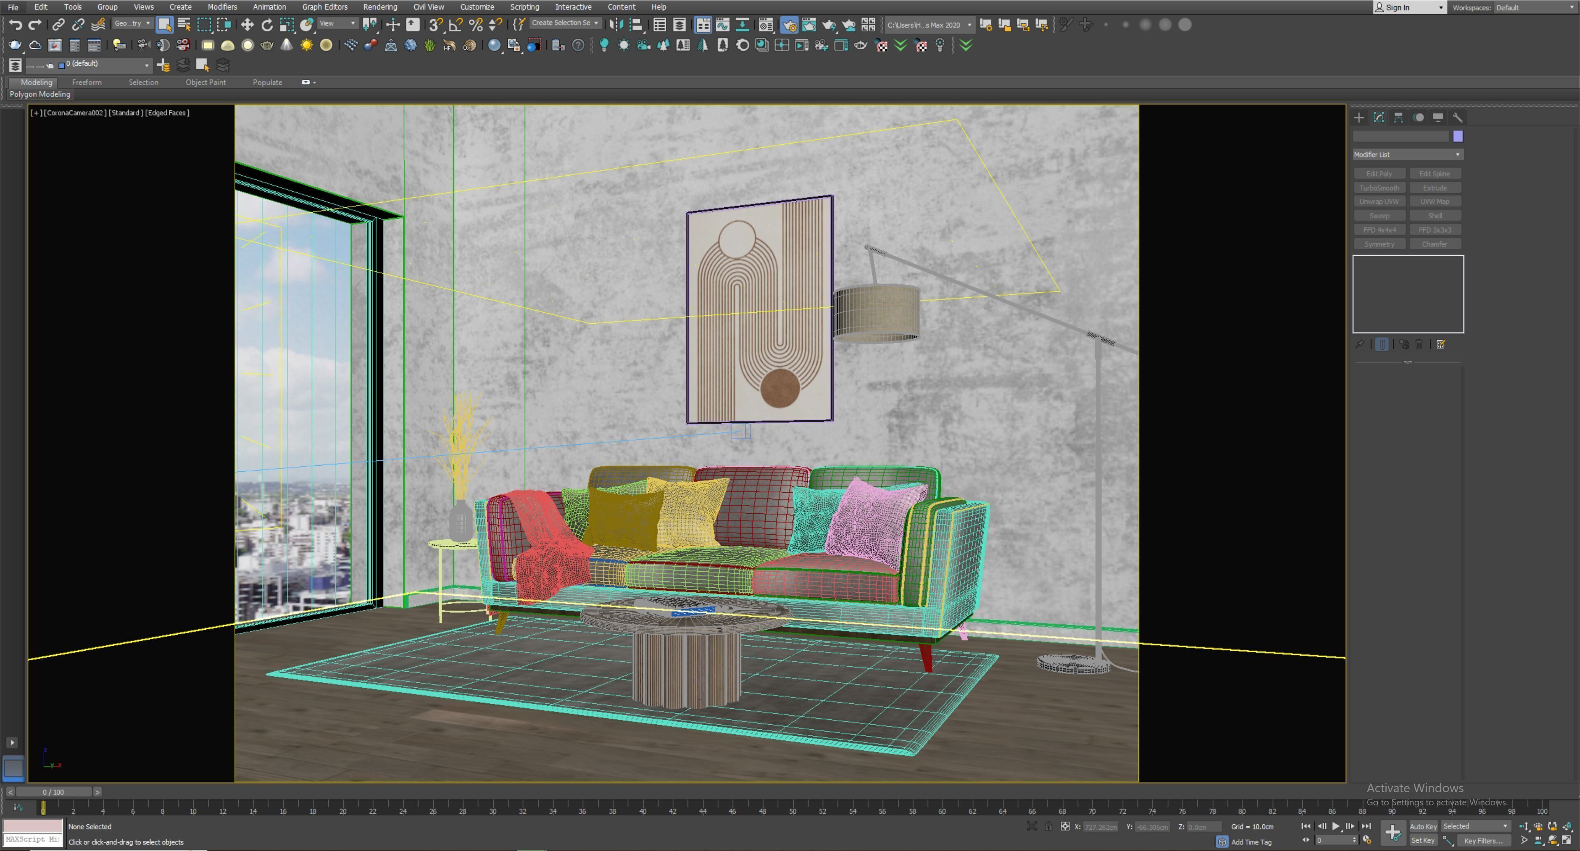Click the Set Key button

[1423, 841]
